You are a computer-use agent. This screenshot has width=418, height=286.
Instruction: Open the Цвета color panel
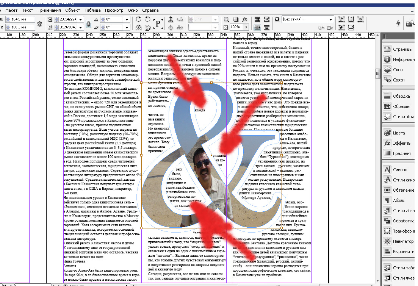tap(399, 133)
